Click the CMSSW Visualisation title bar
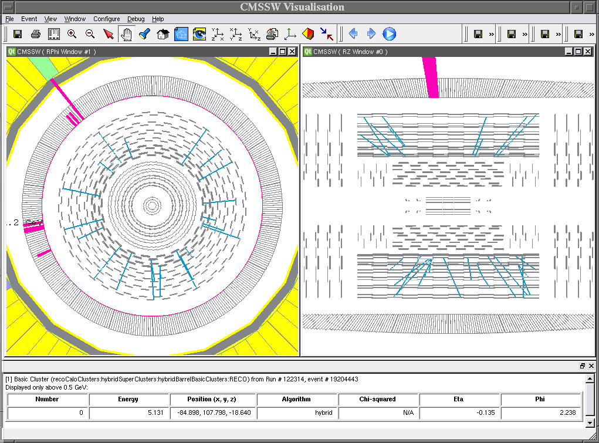The width and height of the screenshot is (599, 443). (x=292, y=7)
